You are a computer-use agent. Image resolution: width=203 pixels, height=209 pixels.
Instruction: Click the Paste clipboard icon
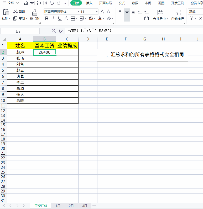tap(6, 12)
